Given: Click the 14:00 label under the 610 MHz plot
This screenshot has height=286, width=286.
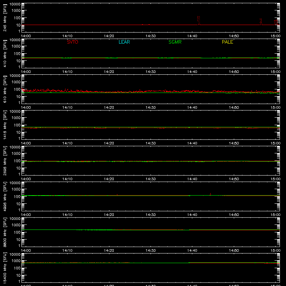Looking at the screenshot, I should pos(26,108).
